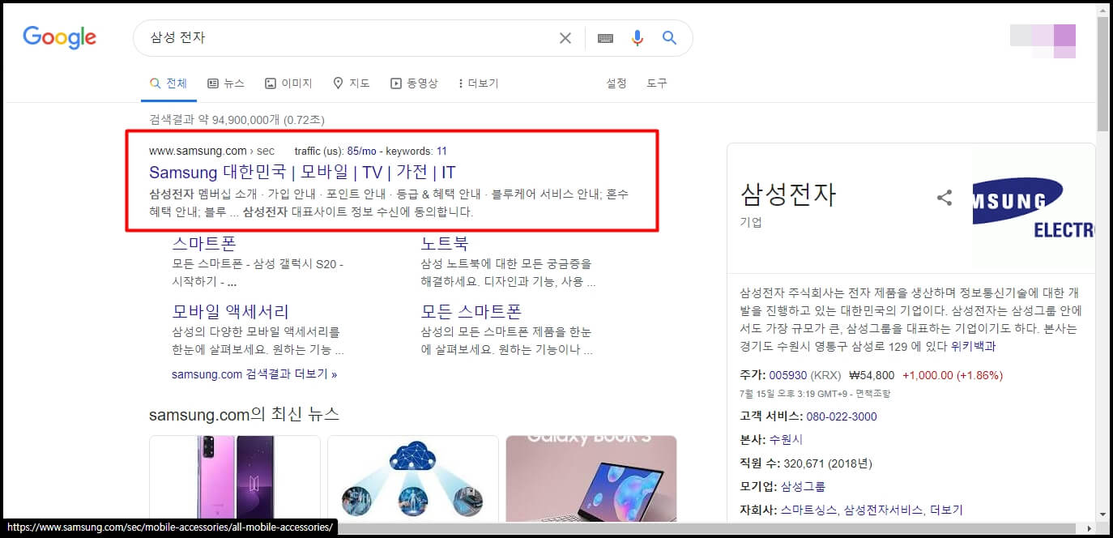
Task: Switch to the 뉴스 tab
Action: (226, 83)
